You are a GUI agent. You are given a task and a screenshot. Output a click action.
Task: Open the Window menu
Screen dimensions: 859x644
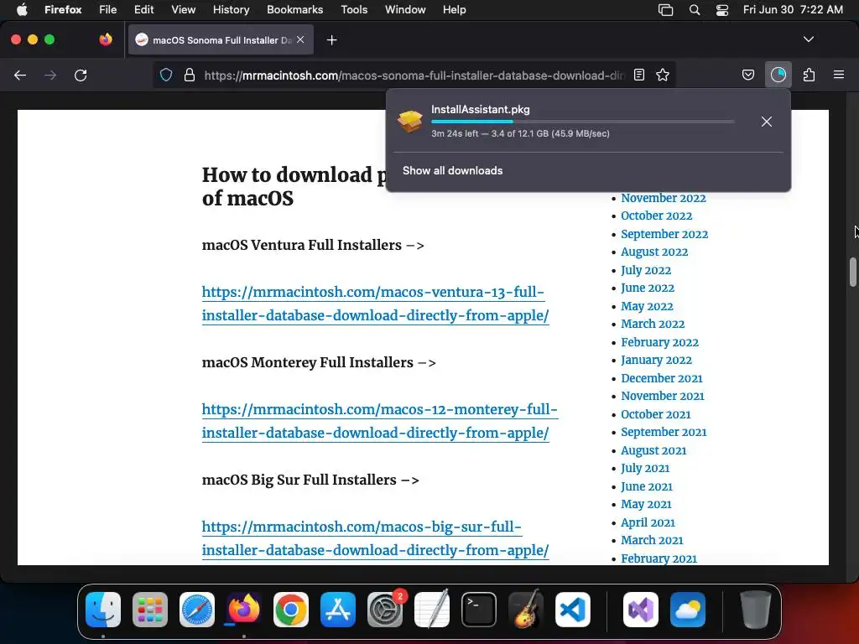pos(405,10)
